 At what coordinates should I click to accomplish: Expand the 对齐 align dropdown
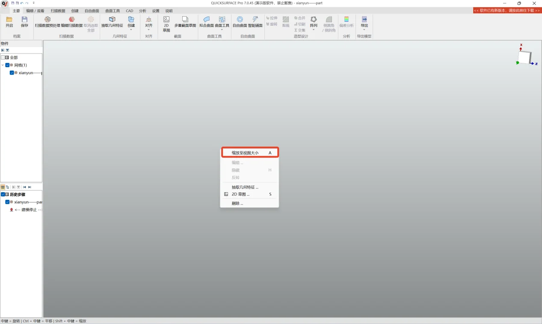pos(148,30)
